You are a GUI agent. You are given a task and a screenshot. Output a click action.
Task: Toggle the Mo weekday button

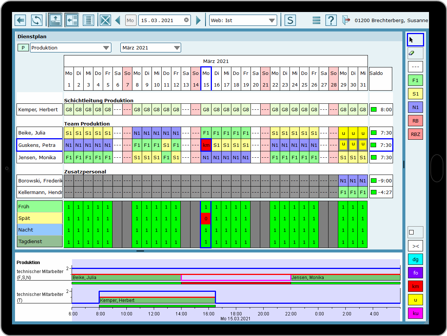pyautogui.click(x=130, y=20)
